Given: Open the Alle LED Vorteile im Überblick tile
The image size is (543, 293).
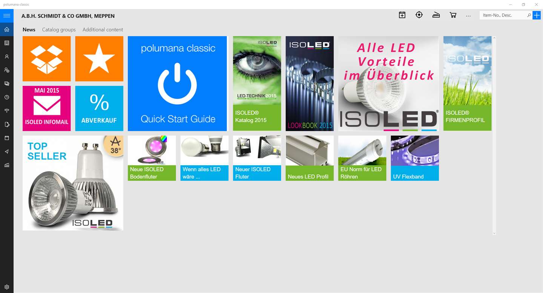Looking at the screenshot, I should [x=388, y=84].
